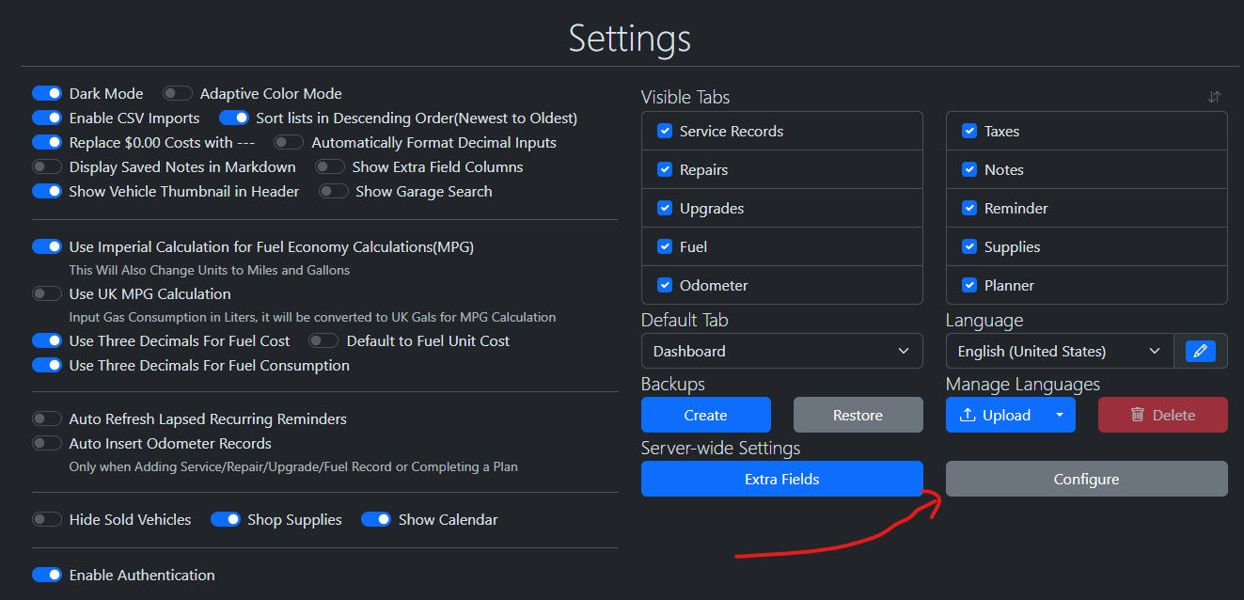This screenshot has width=1244, height=600.
Task: Open the Default Tab dropdown
Action: pyautogui.click(x=781, y=351)
